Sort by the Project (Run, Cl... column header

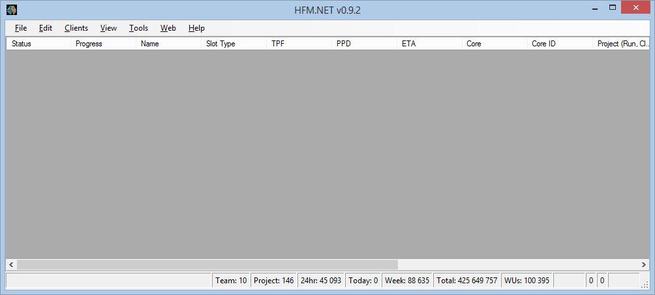tap(620, 44)
